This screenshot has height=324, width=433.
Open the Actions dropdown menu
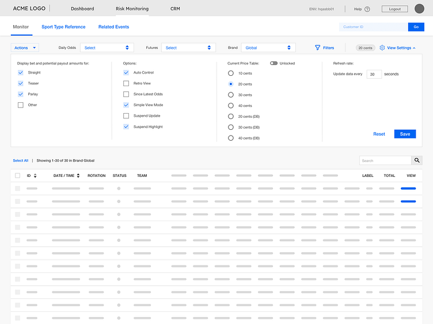pyautogui.click(x=25, y=48)
